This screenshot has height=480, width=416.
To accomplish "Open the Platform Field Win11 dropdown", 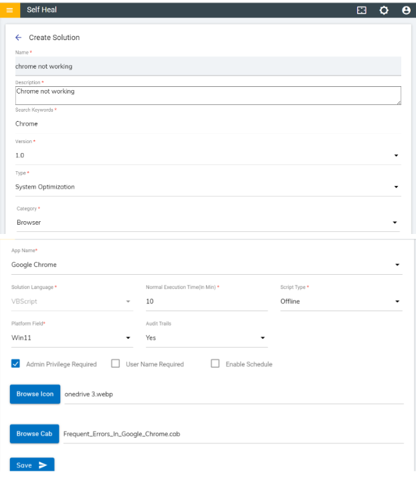I will point(72,338).
